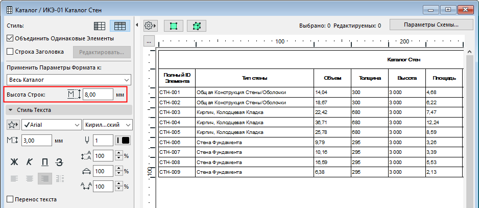
Task: Align text center
Action: tap(29, 178)
